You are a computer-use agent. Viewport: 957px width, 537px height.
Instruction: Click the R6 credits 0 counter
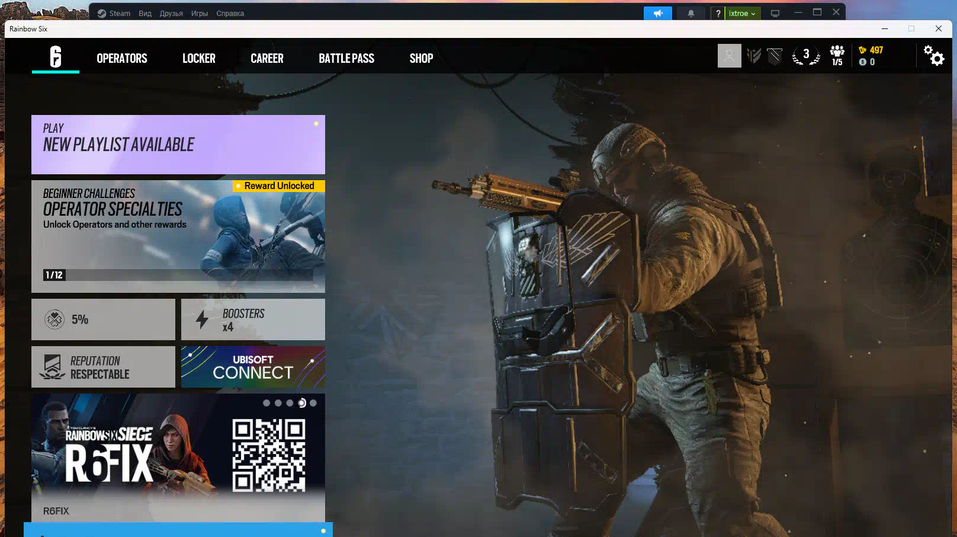coord(867,62)
